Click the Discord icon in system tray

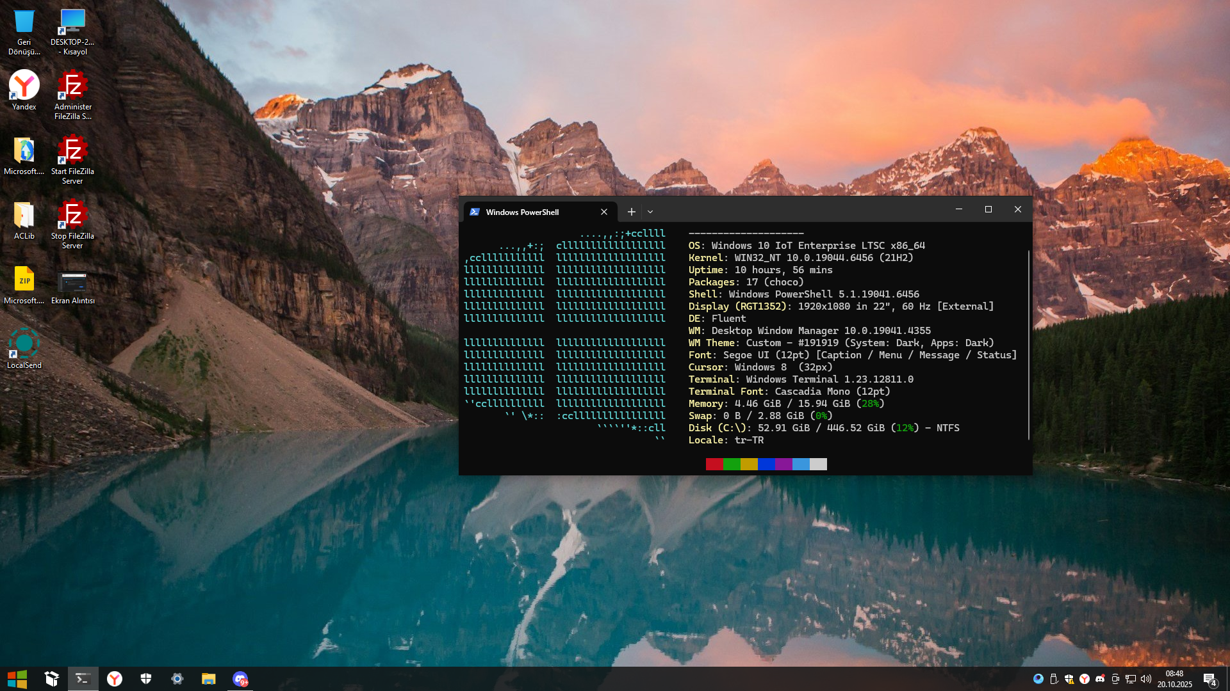(1100, 679)
